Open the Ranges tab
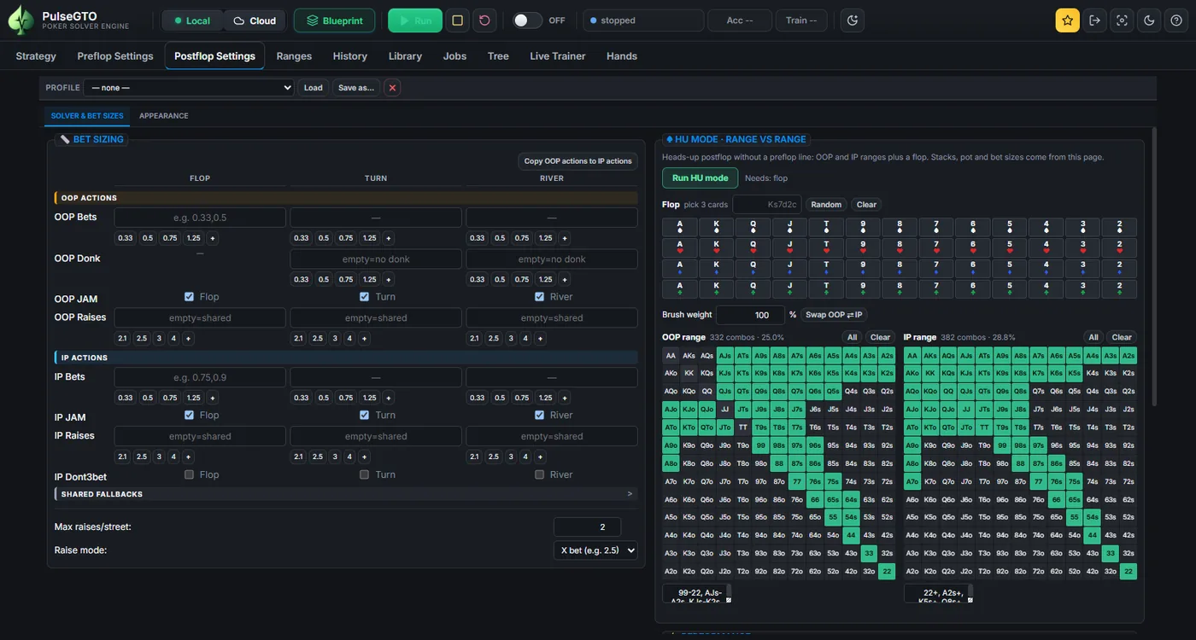Image resolution: width=1196 pixels, height=640 pixels. (x=294, y=56)
